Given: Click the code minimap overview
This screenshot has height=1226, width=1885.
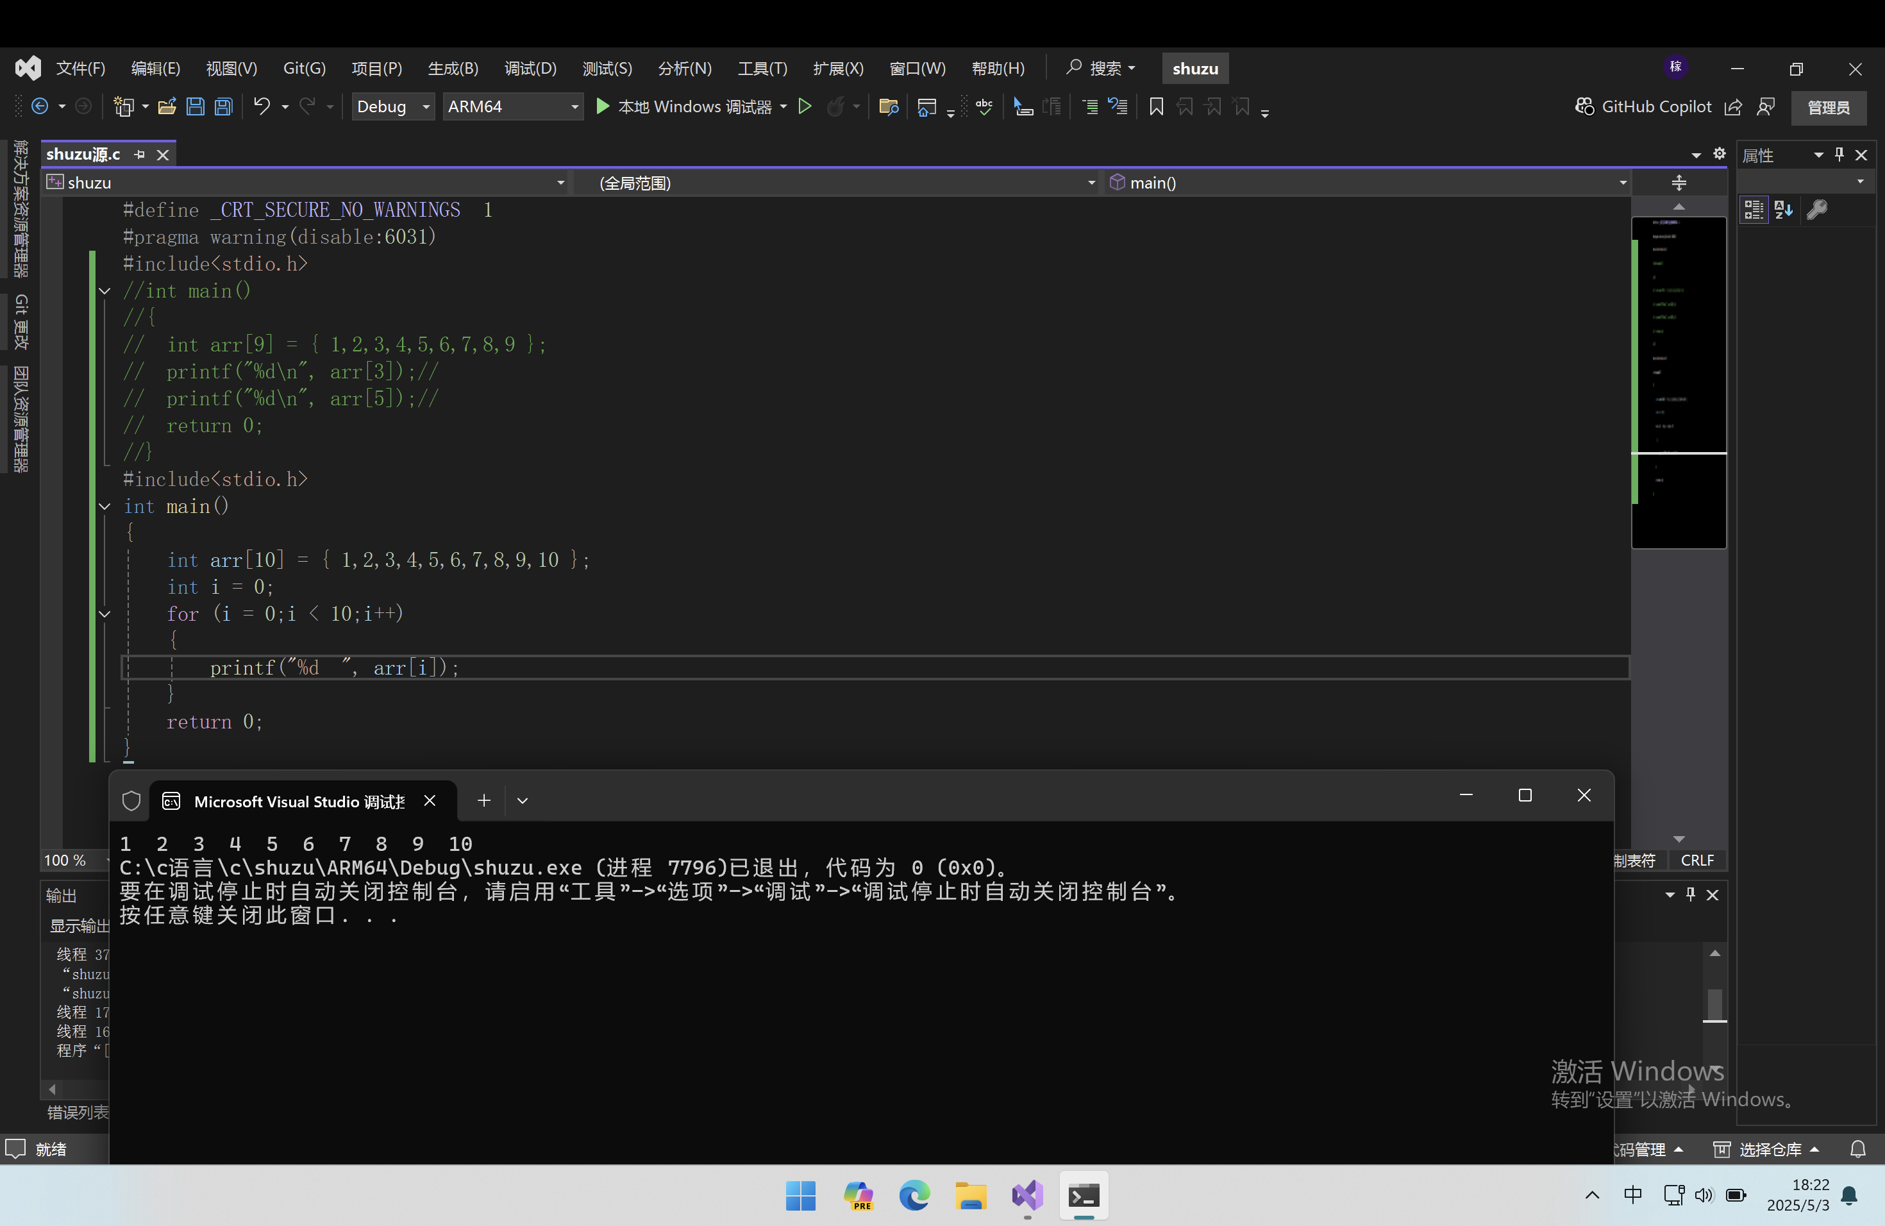Looking at the screenshot, I should [1679, 382].
